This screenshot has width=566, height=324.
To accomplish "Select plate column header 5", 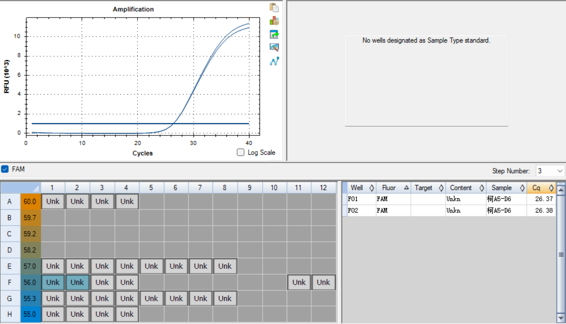I will click(x=151, y=188).
